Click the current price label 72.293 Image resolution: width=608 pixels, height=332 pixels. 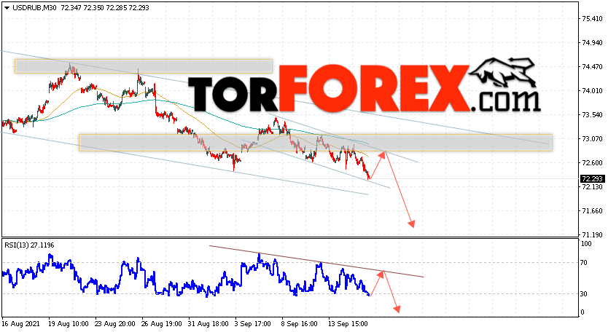pos(592,178)
